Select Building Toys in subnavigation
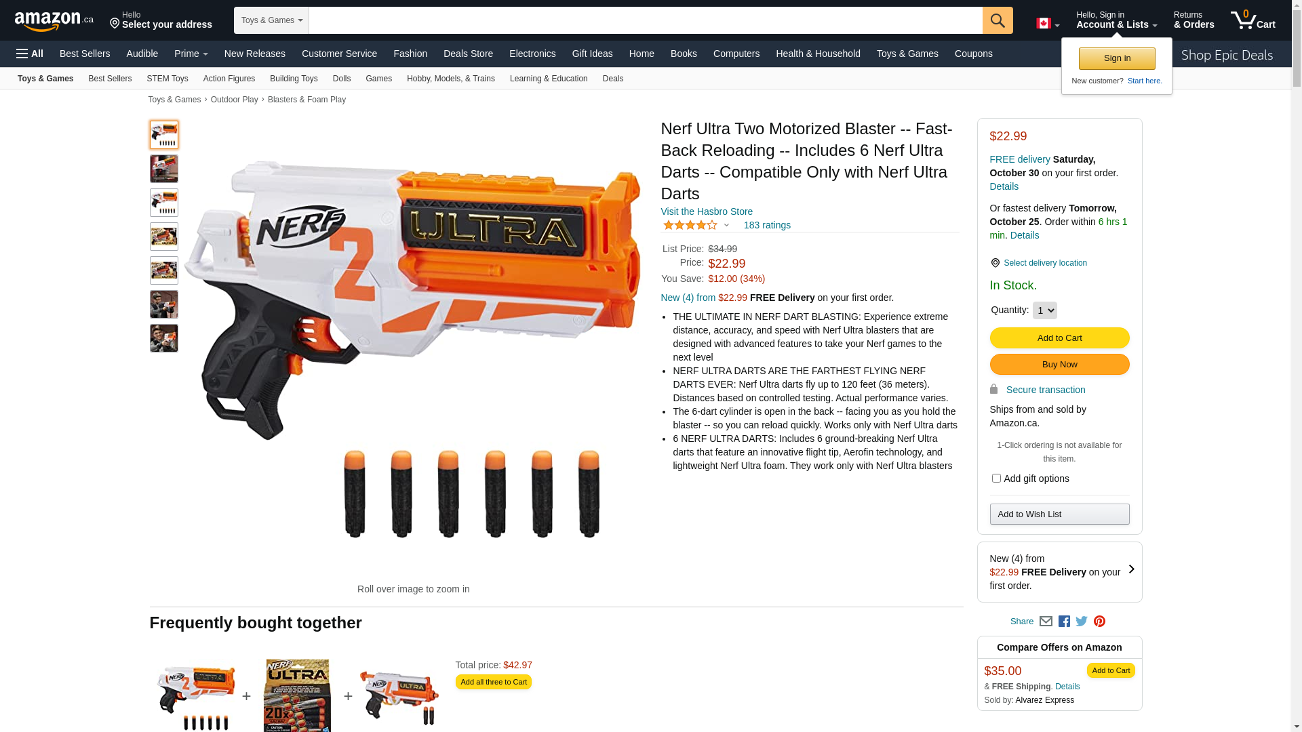The height and width of the screenshot is (732, 1302). pyautogui.click(x=294, y=79)
